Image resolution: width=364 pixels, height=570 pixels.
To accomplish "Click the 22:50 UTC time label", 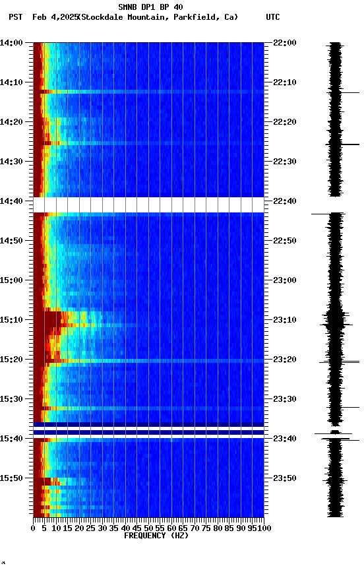I will pos(285,241).
